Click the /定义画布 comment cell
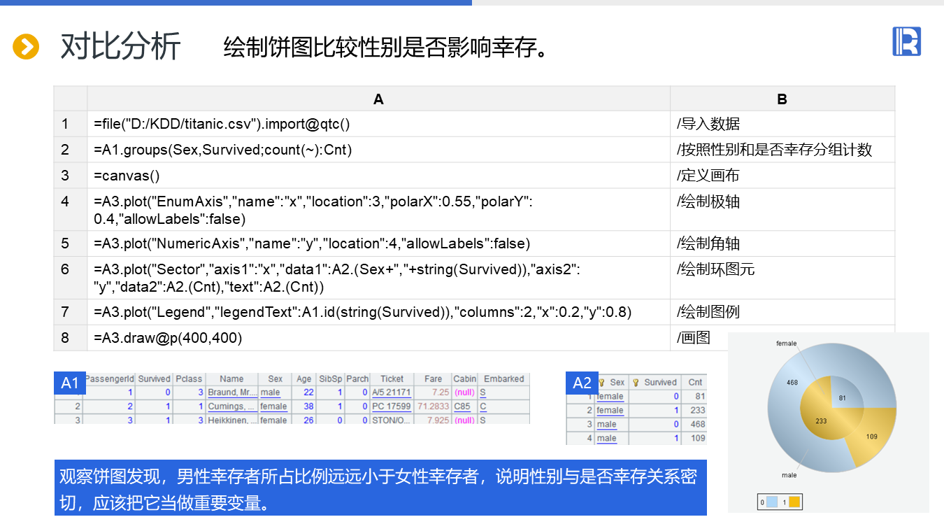Viewport: 944px width, 531px height. pos(782,176)
